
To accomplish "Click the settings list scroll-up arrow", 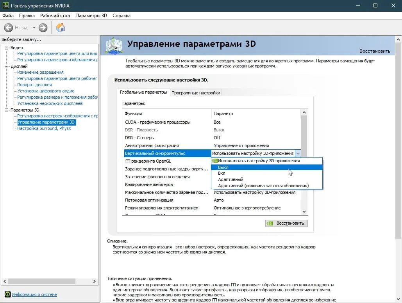I will (304, 112).
